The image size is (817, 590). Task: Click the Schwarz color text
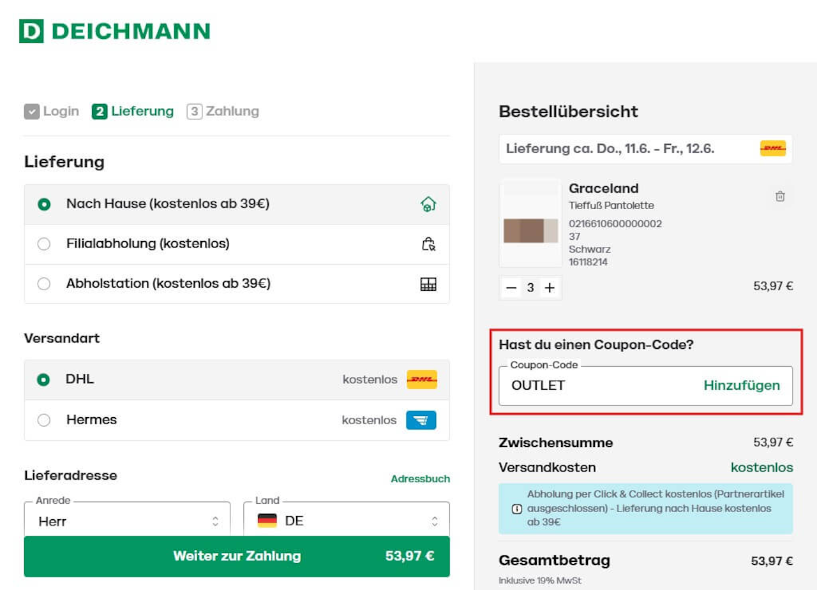(590, 249)
